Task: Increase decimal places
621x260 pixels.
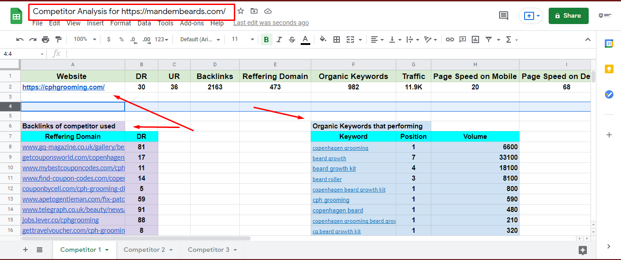Action: (x=146, y=39)
